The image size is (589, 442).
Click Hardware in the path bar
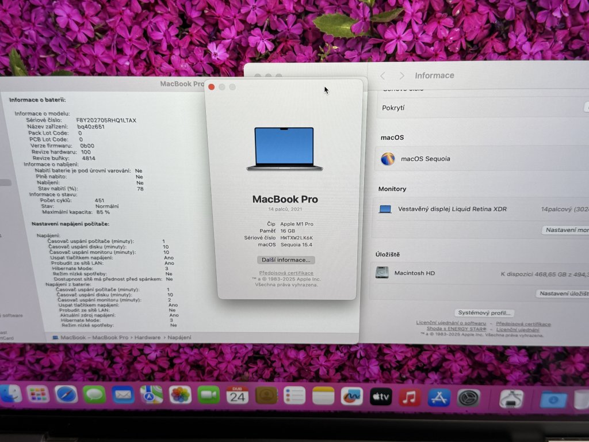(148, 337)
